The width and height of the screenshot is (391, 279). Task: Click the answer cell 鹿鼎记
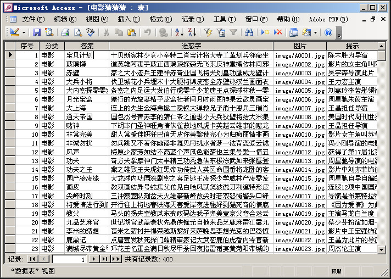87,240
